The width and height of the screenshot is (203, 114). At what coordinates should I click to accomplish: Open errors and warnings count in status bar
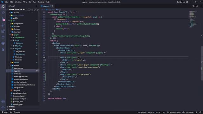(x=17, y=112)
